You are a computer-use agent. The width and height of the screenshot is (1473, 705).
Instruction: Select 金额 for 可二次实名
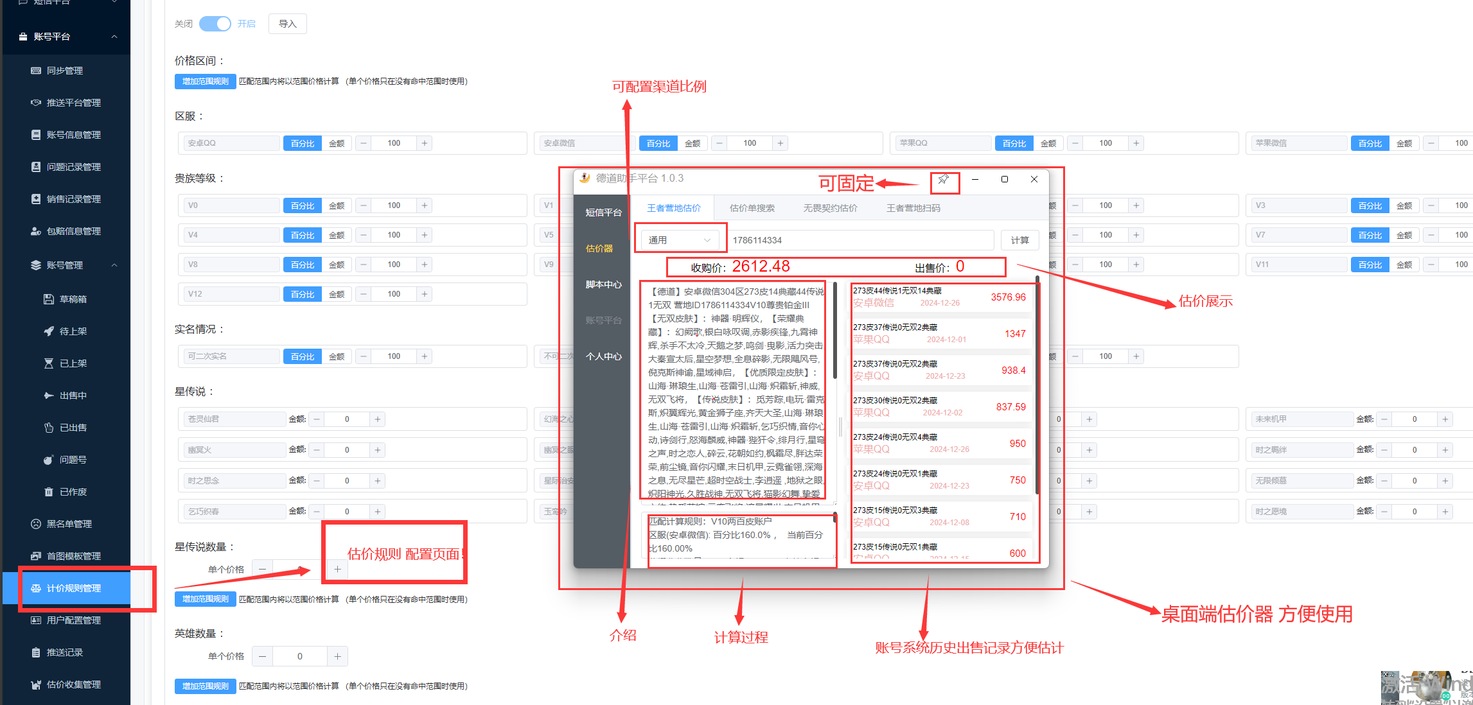click(x=337, y=356)
